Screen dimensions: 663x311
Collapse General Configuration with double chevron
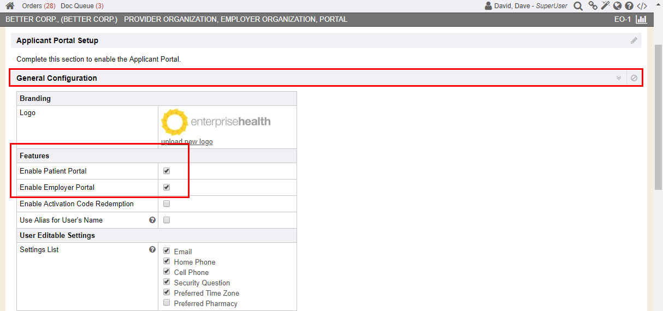[x=619, y=78]
